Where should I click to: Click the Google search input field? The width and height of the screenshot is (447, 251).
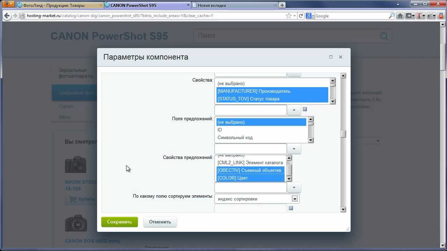click(351, 16)
